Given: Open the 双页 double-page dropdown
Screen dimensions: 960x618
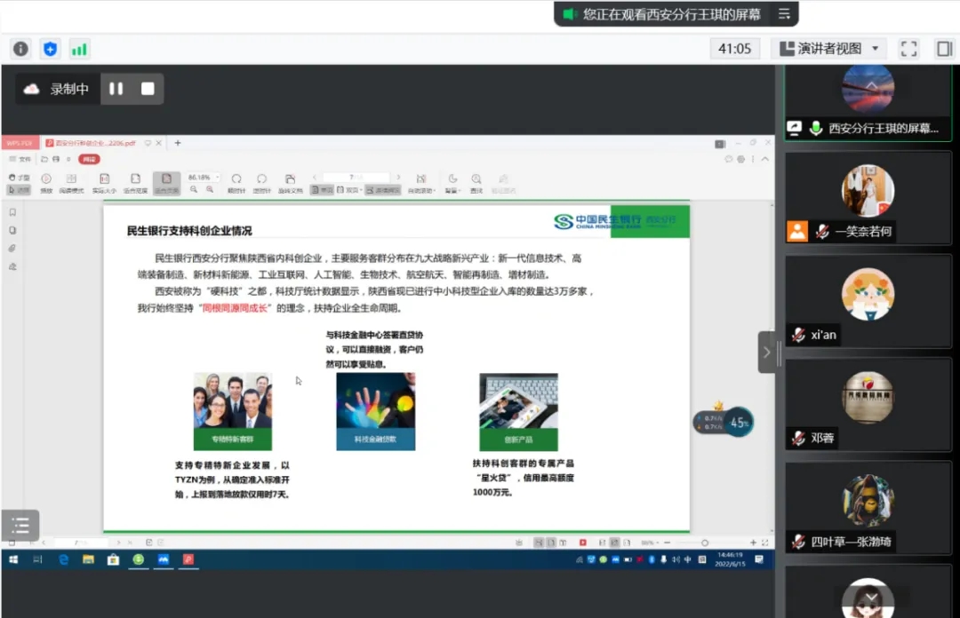Looking at the screenshot, I should pyautogui.click(x=349, y=190).
